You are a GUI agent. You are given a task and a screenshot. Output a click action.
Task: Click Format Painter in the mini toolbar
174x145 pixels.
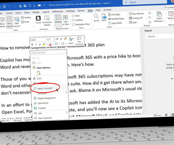coord(65,39)
